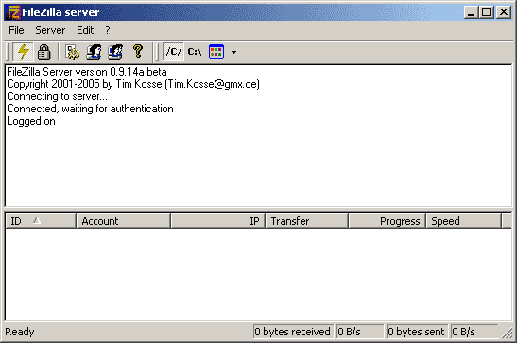Sort by IP column header
Screen dimensions: 517x343
pos(217,221)
